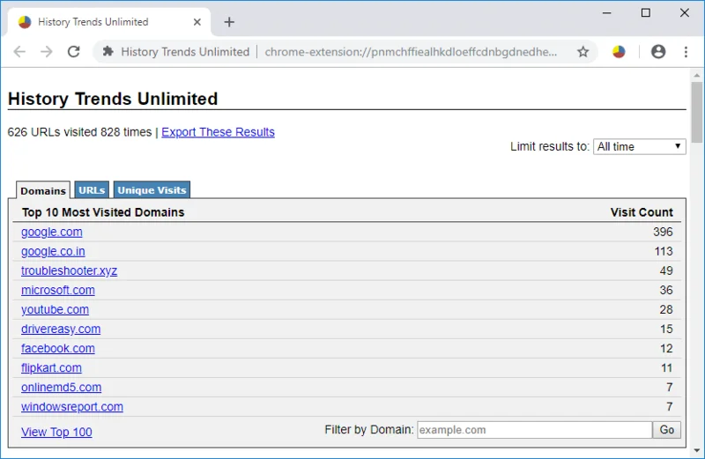Click the vertical scrollbar thumb
Image resolution: width=705 pixels, height=459 pixels.
(x=697, y=113)
